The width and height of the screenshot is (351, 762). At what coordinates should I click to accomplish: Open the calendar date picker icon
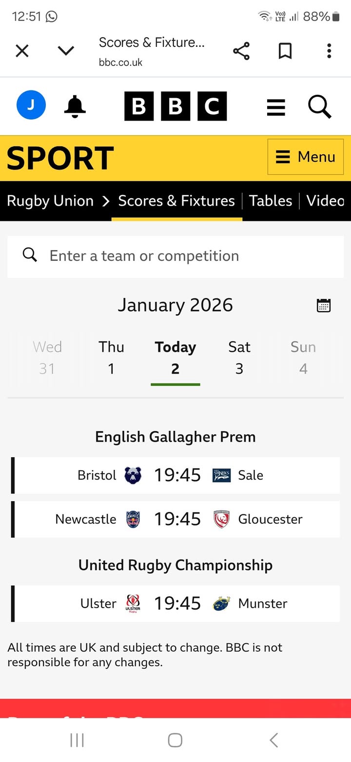[324, 305]
